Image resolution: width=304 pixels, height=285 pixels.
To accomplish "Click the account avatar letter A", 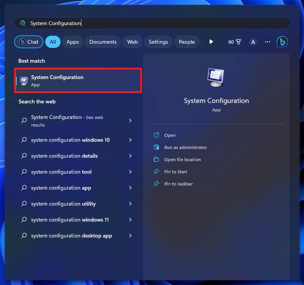I will pos(253,42).
